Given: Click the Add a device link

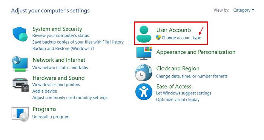Looking at the screenshot, I should click(45, 91).
